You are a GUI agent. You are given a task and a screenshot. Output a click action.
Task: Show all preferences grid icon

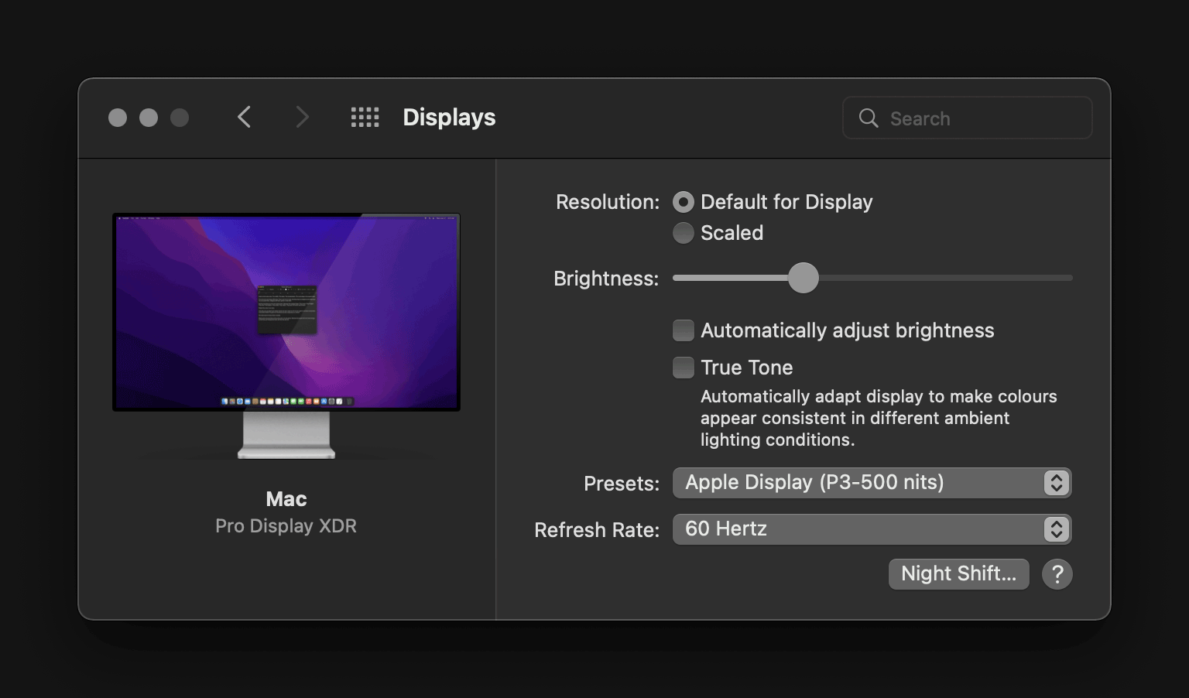(365, 117)
